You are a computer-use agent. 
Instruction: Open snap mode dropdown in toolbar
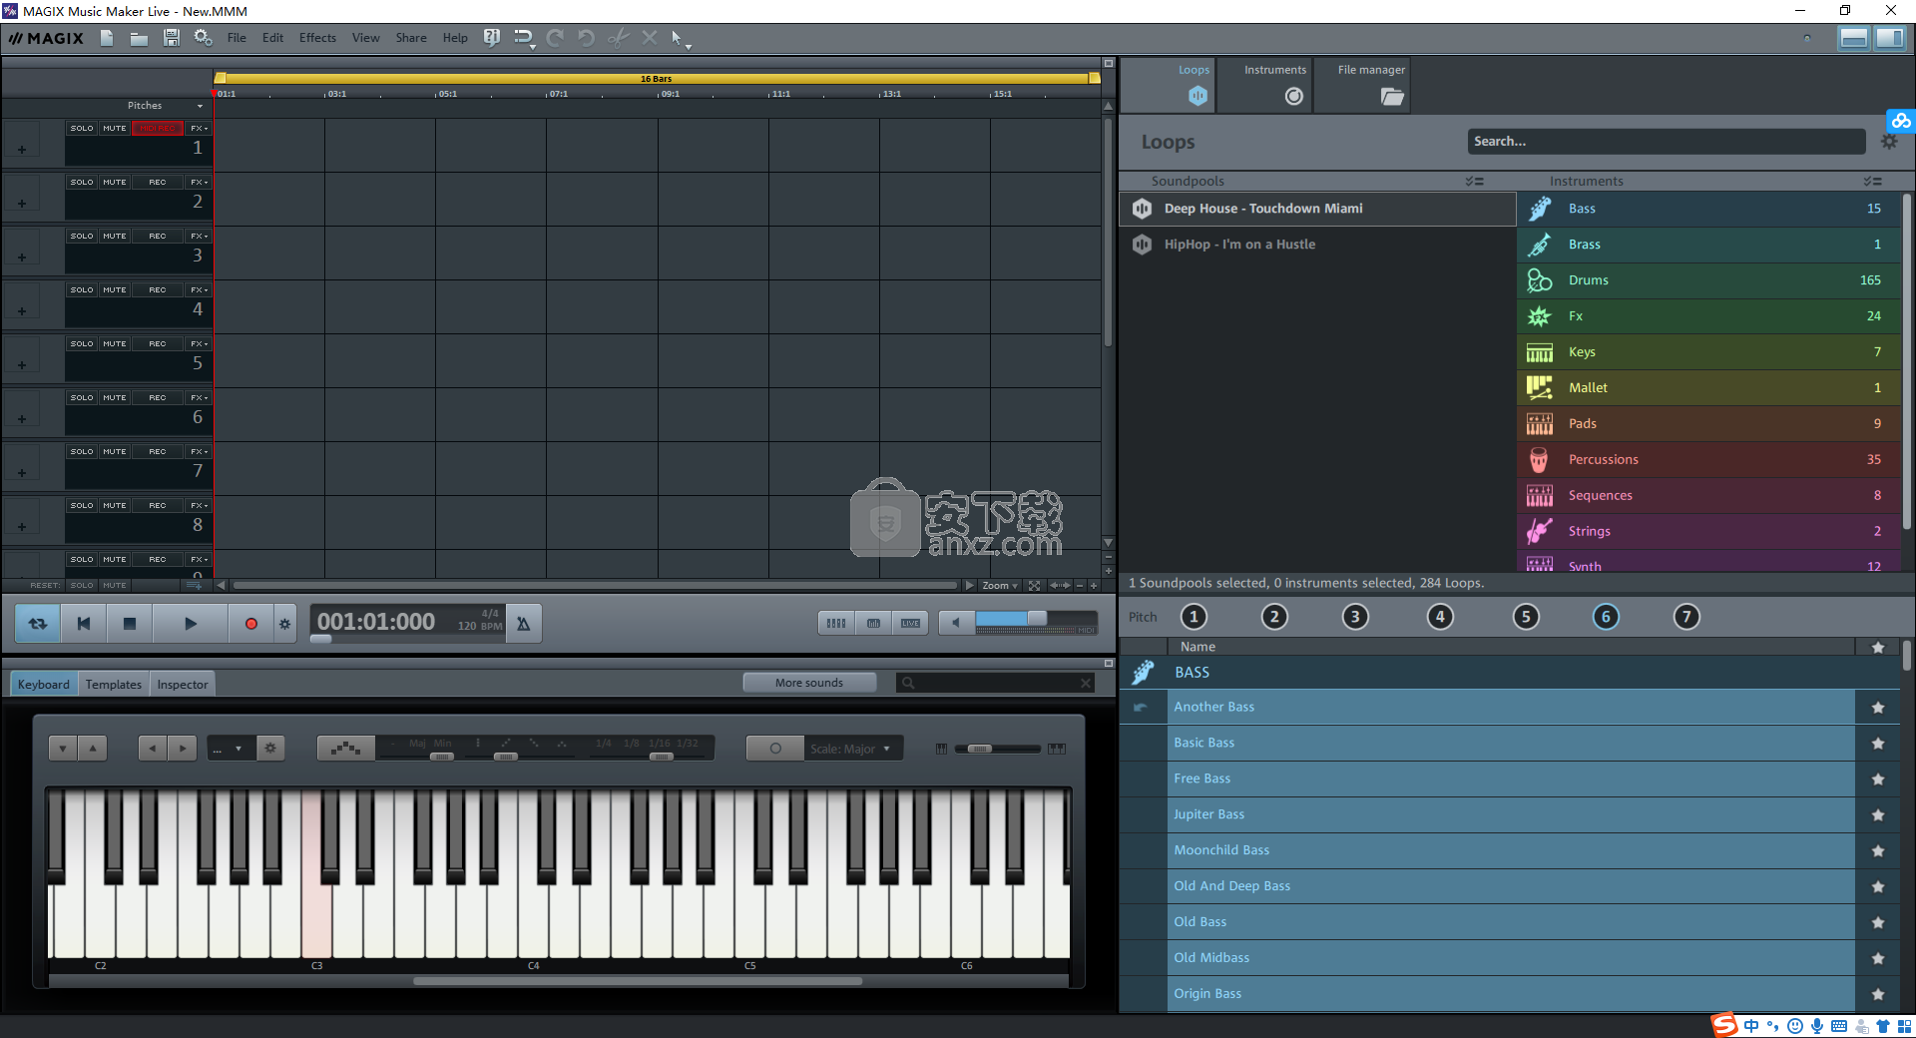[x=533, y=46]
